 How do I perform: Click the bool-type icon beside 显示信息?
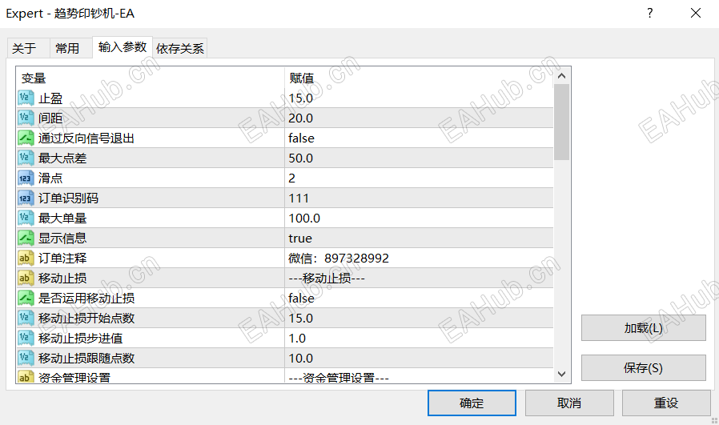click(x=26, y=238)
